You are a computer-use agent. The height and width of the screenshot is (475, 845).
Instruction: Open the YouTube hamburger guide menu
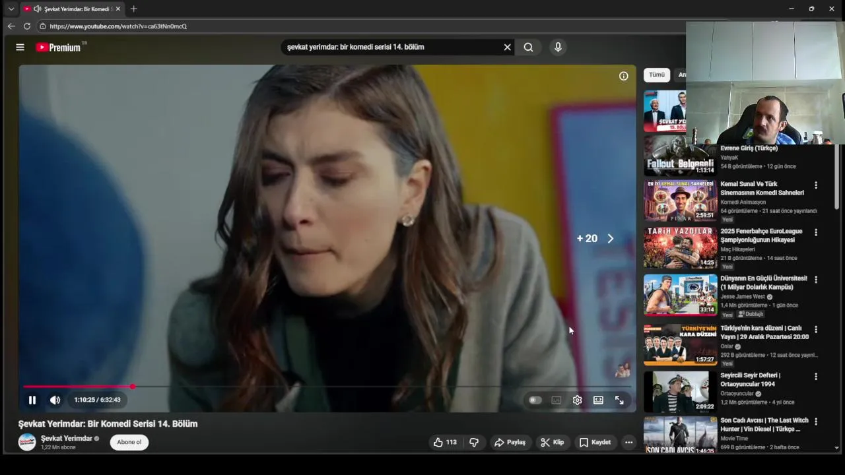[x=20, y=47]
